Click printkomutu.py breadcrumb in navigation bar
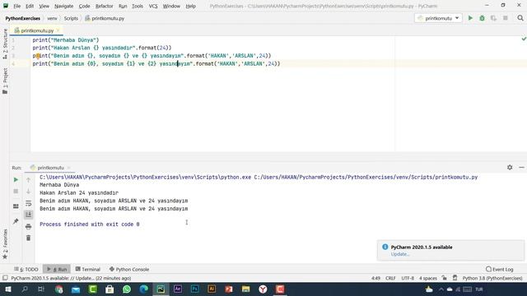527x296 pixels. coord(105,18)
